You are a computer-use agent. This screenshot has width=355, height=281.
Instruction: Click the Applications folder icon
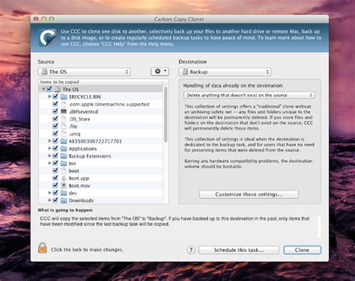pyautogui.click(x=64, y=149)
